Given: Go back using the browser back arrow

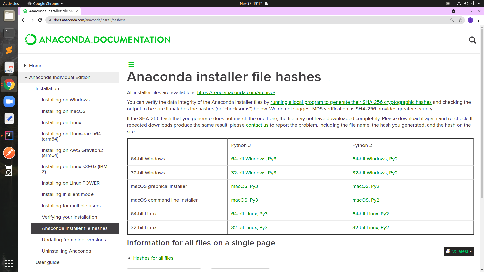Looking at the screenshot, I should (x=24, y=20).
